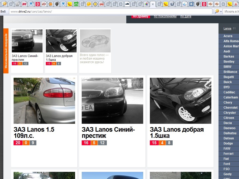Click 'Всего один голос' placeholder text
The width and height of the screenshot is (239, 179).
[x=94, y=59]
